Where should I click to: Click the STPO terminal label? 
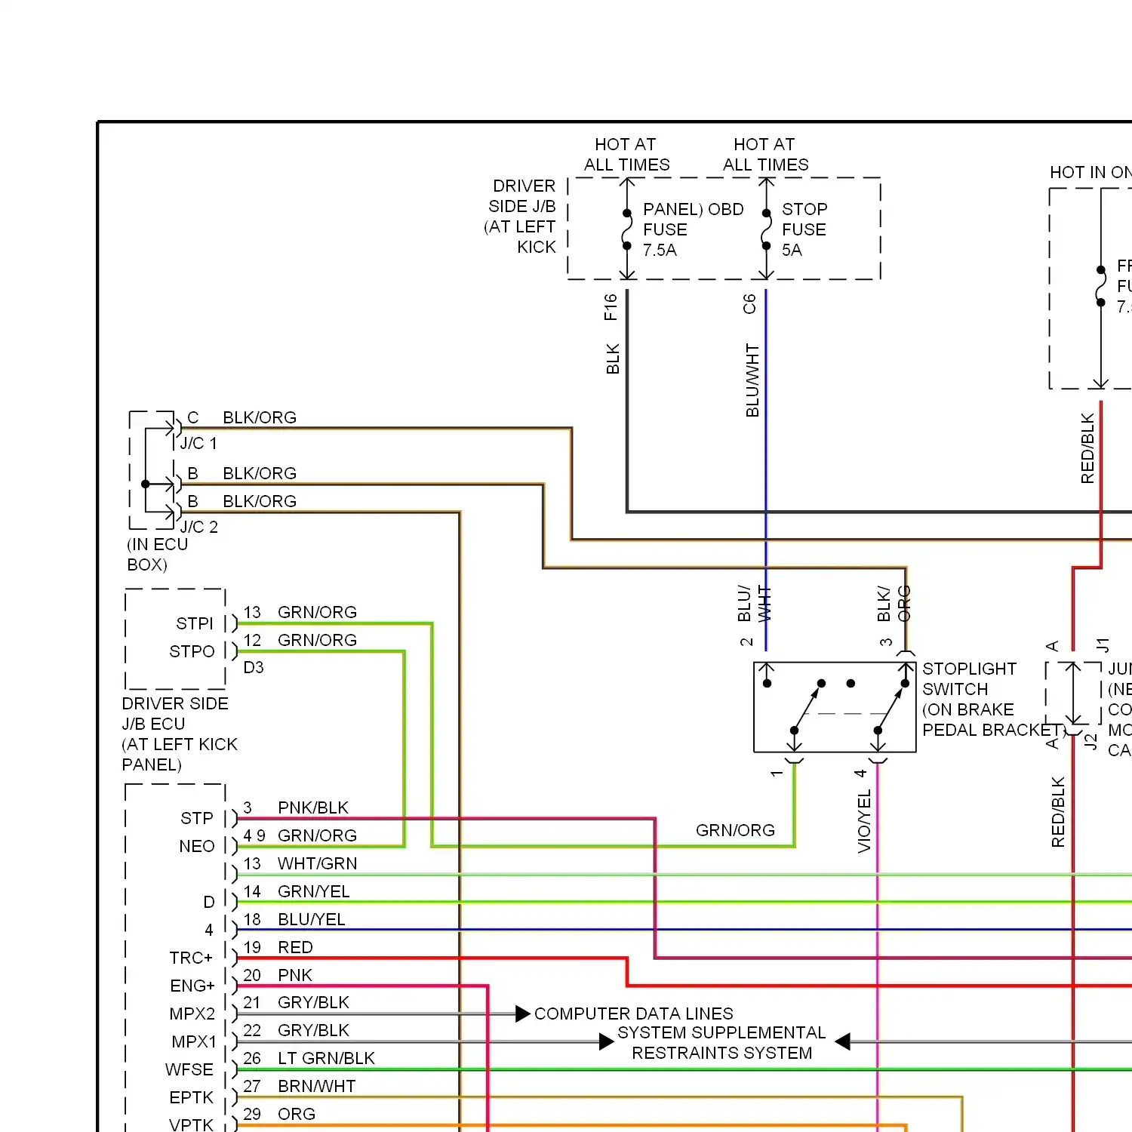coord(192,651)
